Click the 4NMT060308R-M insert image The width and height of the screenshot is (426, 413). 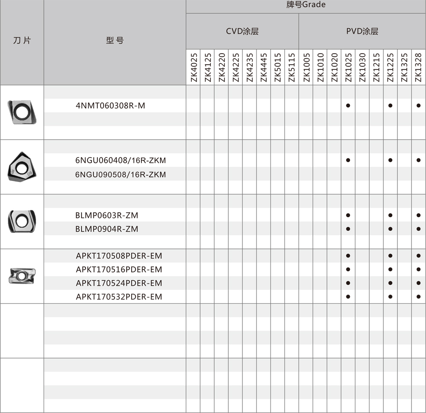point(22,112)
